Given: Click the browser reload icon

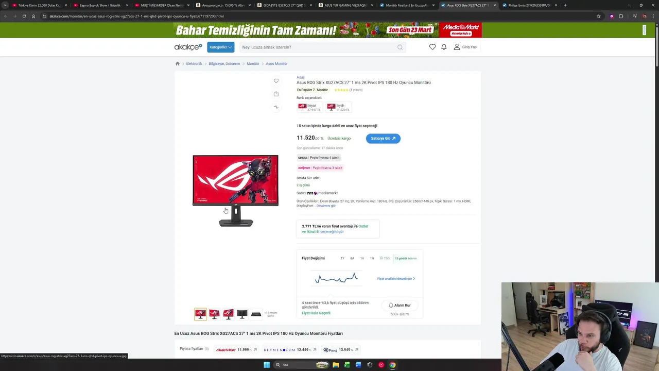Looking at the screenshot, I should pos(24,16).
